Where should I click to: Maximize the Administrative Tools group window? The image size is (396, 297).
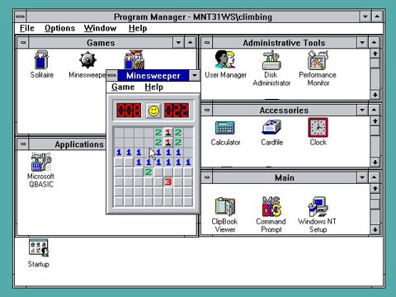coord(374,43)
